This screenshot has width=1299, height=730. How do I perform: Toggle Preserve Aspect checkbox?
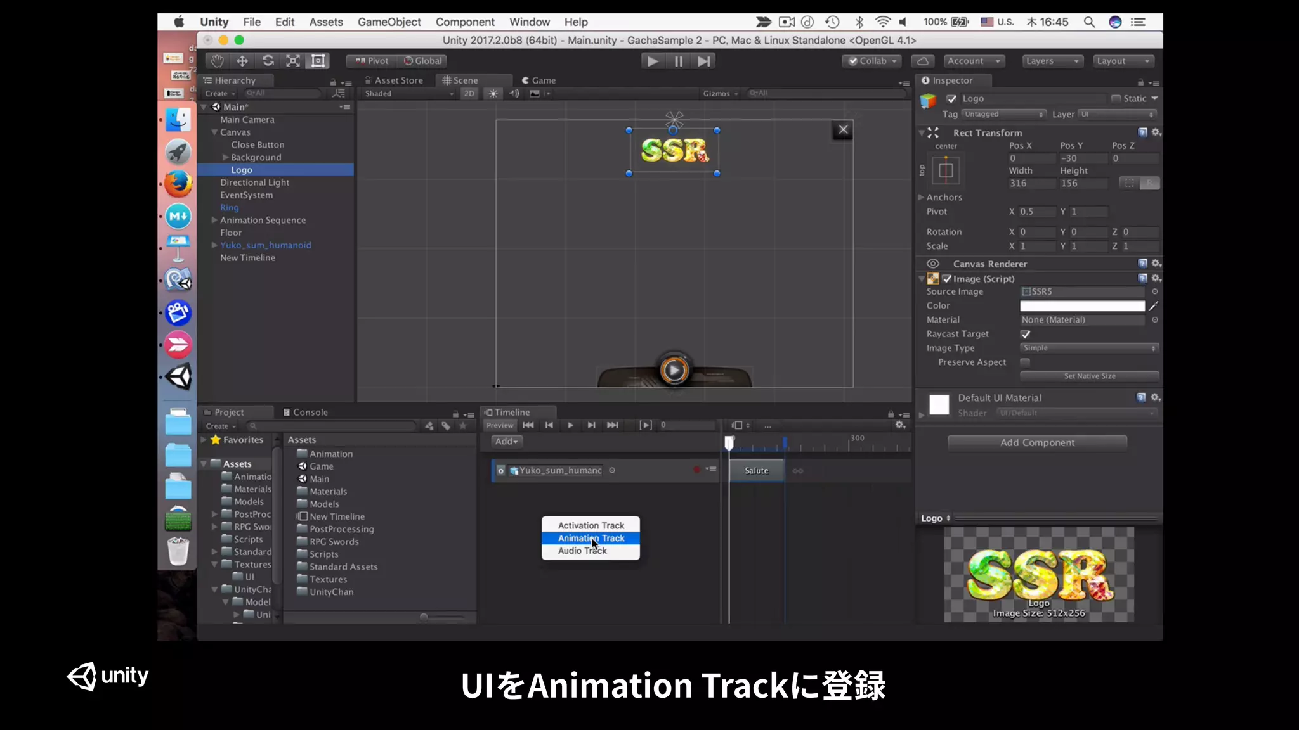click(x=1025, y=362)
